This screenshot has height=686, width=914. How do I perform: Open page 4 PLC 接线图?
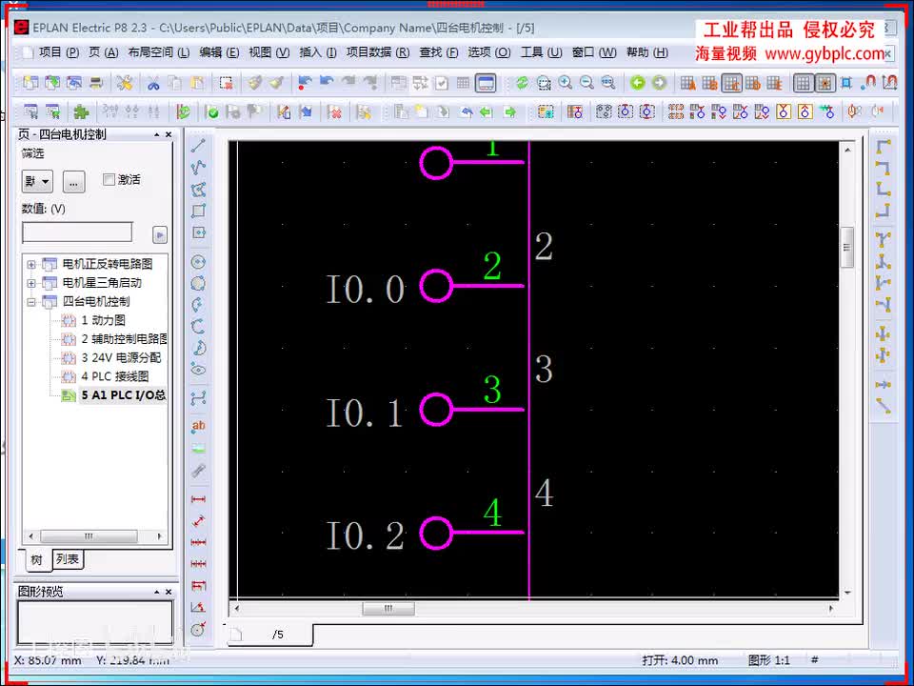[x=115, y=376]
